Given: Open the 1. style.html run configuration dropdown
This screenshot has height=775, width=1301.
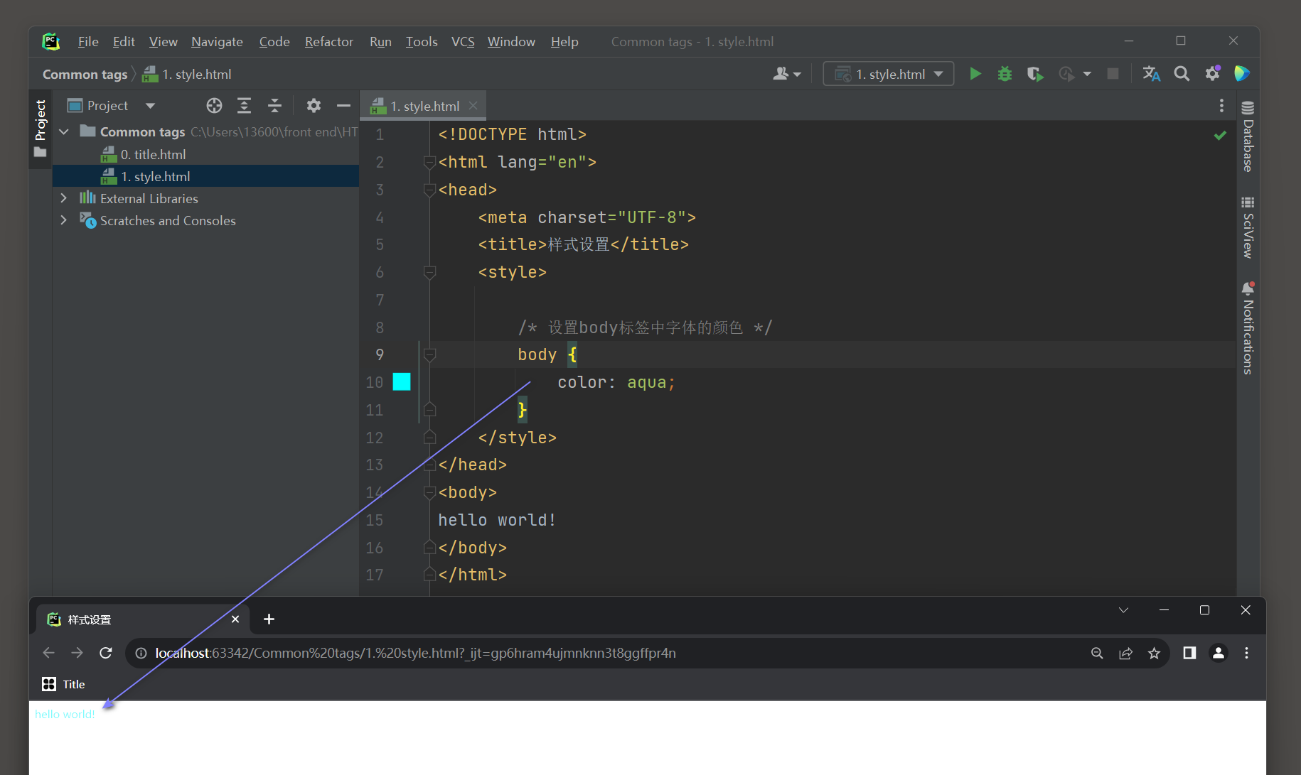Looking at the screenshot, I should [889, 74].
